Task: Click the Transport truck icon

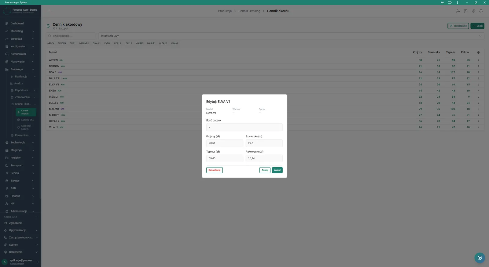Action: point(7,165)
